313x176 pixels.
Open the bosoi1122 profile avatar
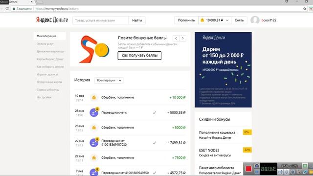pyautogui.click(x=255, y=20)
